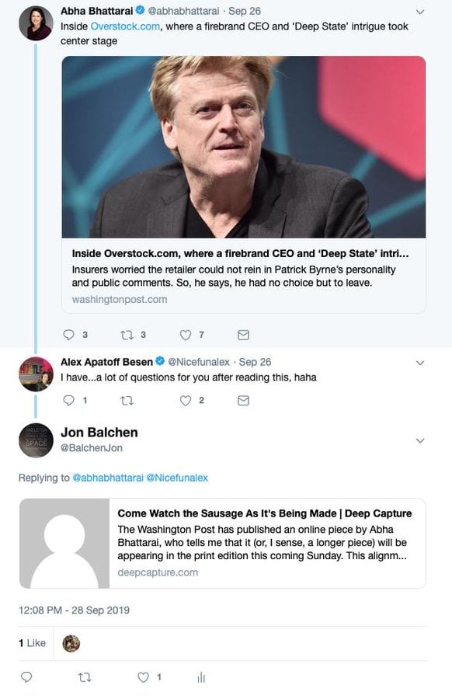This screenshot has height=699, width=452.
Task: Like Alex Apatoff Besen's tweet
Action: [186, 400]
